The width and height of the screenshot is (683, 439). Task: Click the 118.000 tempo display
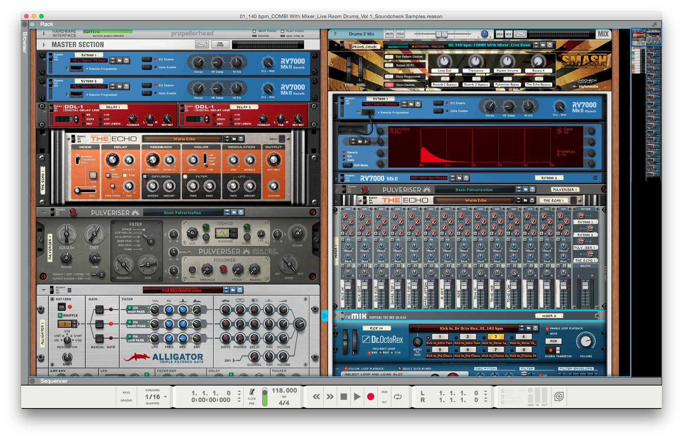coord(284,391)
